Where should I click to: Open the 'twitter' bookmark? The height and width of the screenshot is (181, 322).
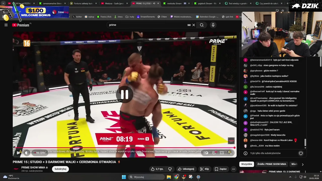click(77, 17)
